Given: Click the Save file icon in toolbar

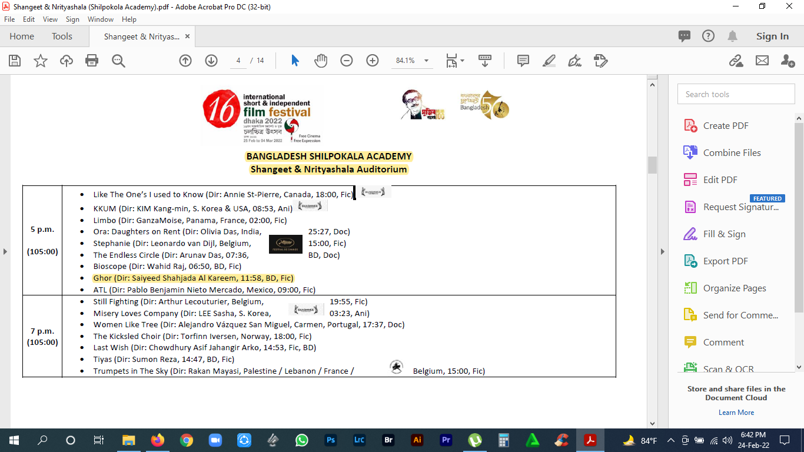Looking at the screenshot, I should tap(15, 61).
